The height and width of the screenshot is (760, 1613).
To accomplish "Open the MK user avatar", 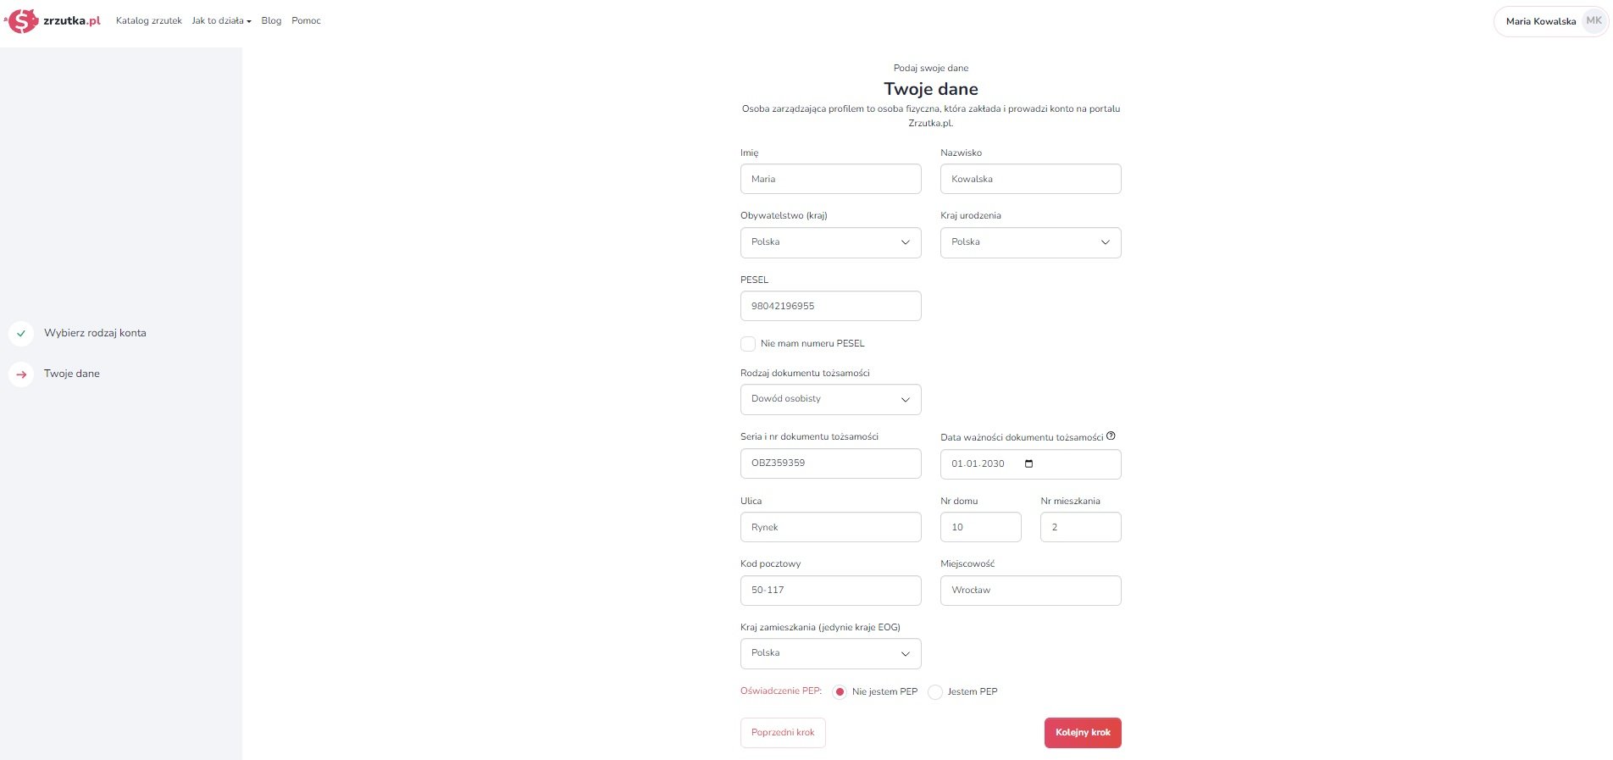I will [x=1594, y=21].
